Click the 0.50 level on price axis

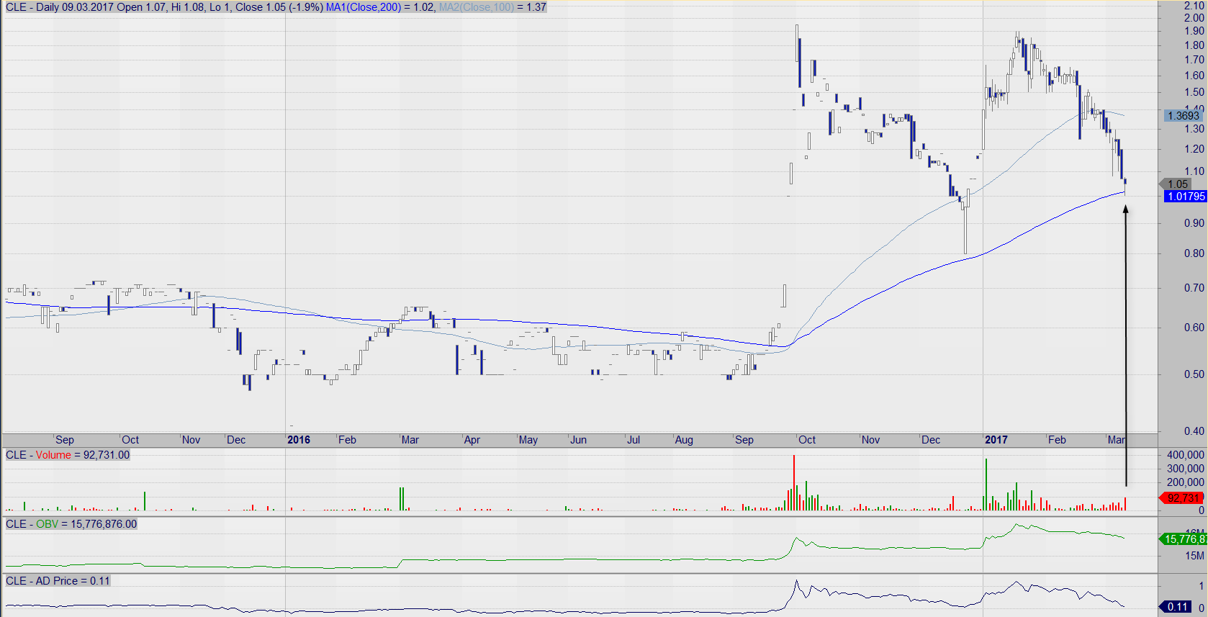(1194, 374)
